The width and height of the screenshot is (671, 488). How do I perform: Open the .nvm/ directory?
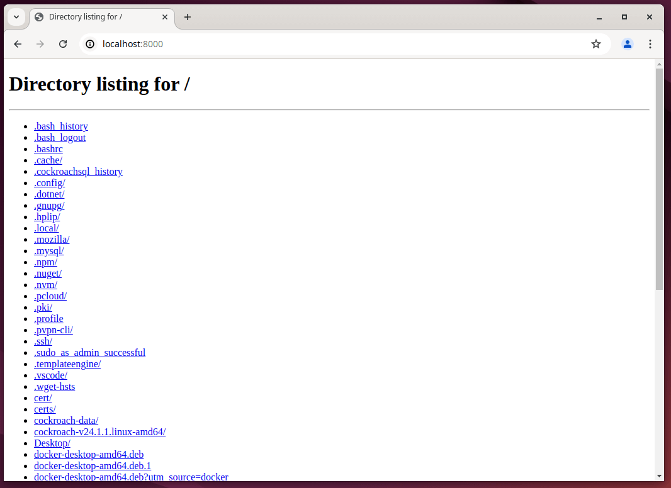point(46,285)
